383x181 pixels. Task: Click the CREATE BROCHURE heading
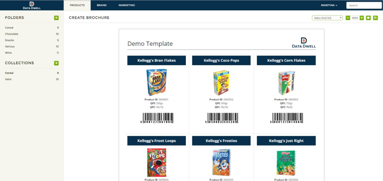(x=89, y=18)
